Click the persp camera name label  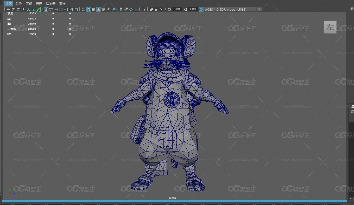(x=172, y=198)
